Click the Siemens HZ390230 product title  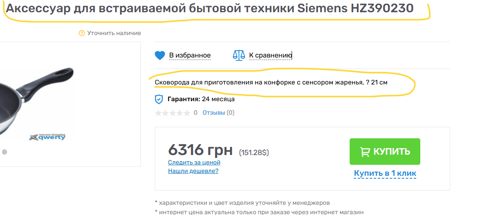210,9
